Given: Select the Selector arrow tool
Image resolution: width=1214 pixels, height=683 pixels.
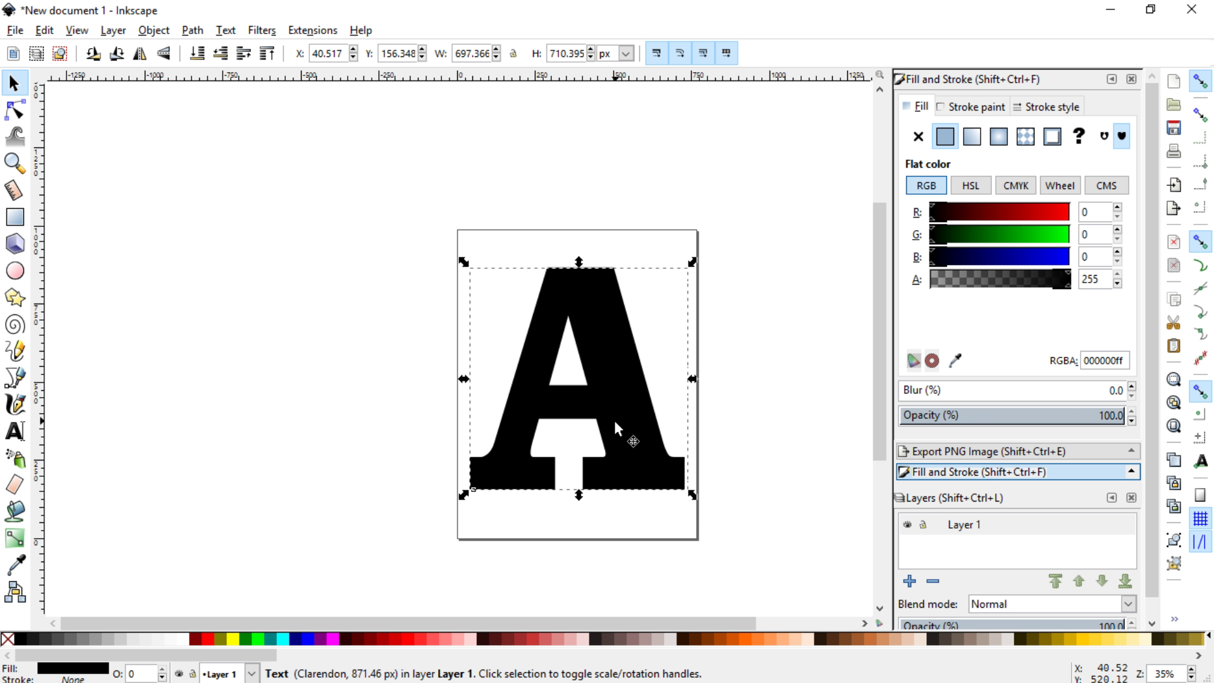Looking at the screenshot, I should tap(14, 83).
